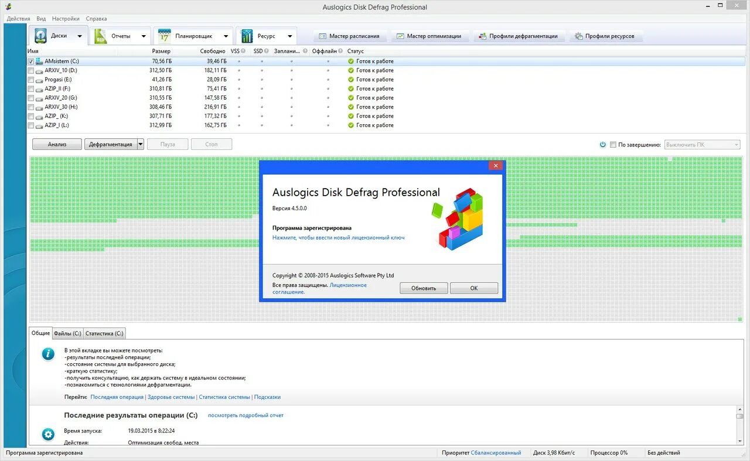Open Профили дефрагментации
Screen dimensions: 750x461
(519, 36)
